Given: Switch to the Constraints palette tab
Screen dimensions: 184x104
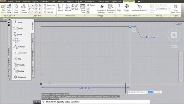Looking at the screenshot, I should (x=33, y=70).
